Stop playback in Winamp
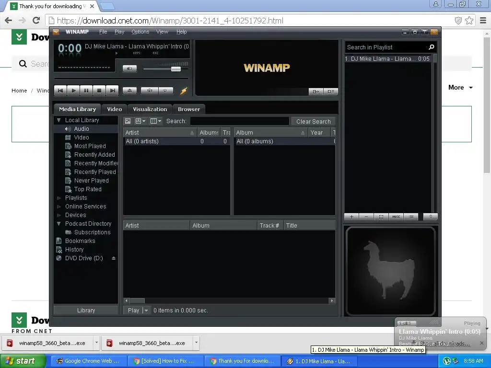491x368 pixels. [99, 91]
